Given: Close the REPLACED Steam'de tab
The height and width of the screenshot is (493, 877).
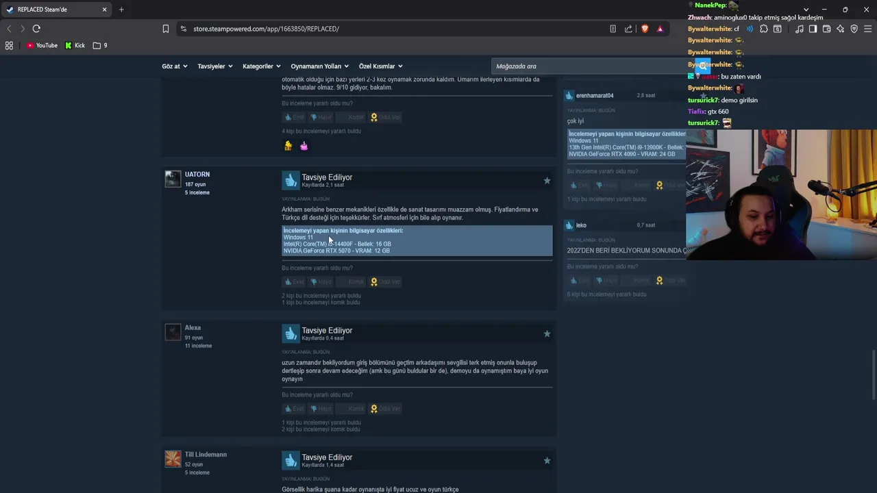Looking at the screenshot, I should click(x=104, y=10).
